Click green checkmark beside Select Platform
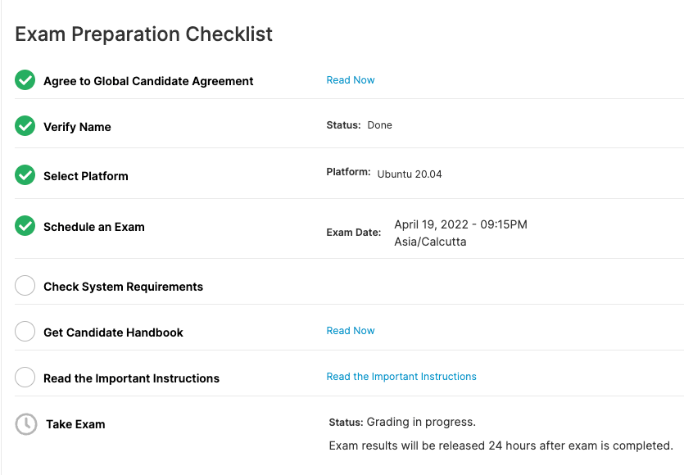Screen dimensions: 684x475 25,175
